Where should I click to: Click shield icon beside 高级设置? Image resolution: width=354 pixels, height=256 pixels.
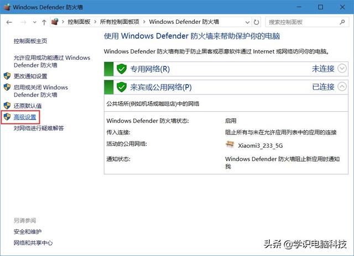(x=7, y=117)
